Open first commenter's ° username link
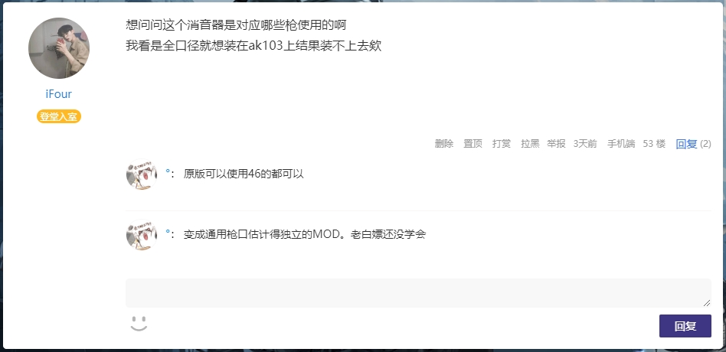Screen dimensions: 726x352 (168, 171)
